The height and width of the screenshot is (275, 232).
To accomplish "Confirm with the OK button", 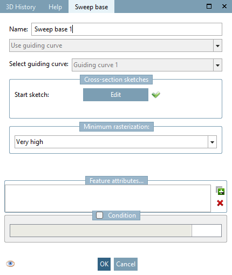I will click(104, 264).
